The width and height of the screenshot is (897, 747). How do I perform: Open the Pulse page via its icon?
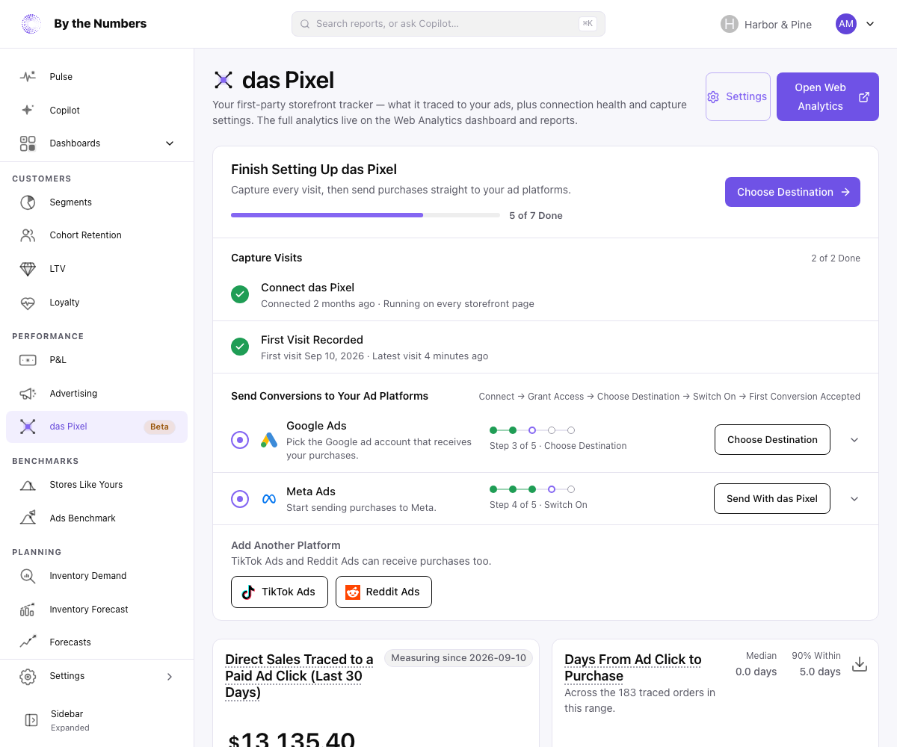[28, 76]
